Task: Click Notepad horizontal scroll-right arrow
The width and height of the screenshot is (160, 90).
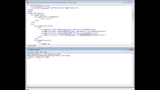Action: click(131, 85)
